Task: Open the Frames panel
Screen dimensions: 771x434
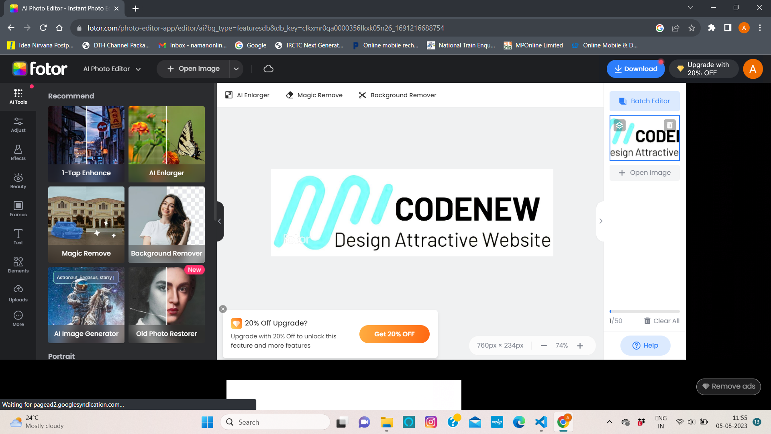Action: click(x=18, y=209)
